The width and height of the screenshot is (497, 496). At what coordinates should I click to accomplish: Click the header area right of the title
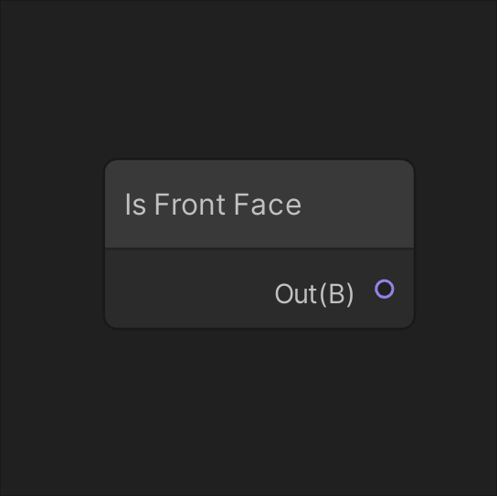(x=357, y=204)
